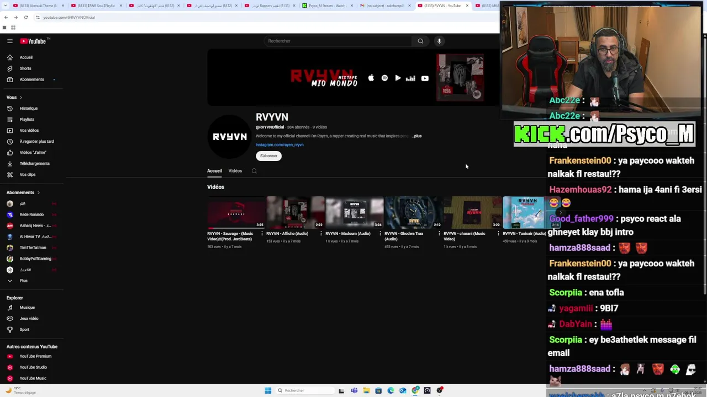Screen dimensions: 707x397
Task: Click the channel search magnifier icon
Action: [x=254, y=171]
